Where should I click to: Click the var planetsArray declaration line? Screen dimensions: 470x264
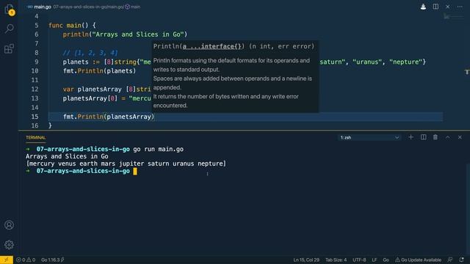click(106, 89)
